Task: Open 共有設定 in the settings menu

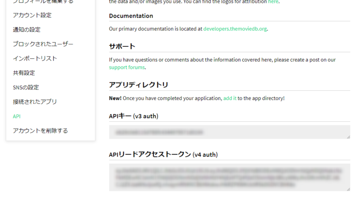Action: (x=24, y=73)
